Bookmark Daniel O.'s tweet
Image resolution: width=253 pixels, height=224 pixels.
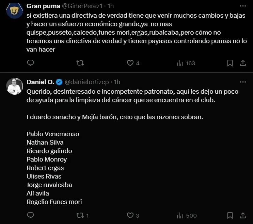(x=230, y=216)
